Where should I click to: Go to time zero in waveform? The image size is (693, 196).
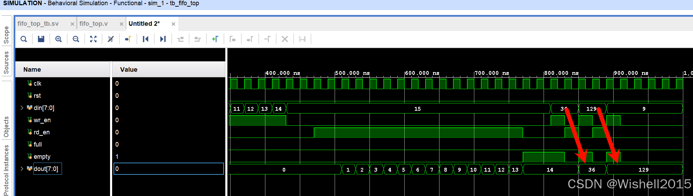click(146, 39)
